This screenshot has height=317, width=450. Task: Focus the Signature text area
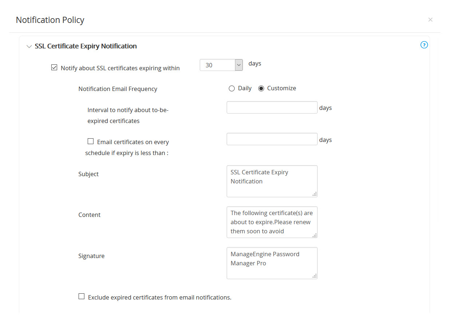tap(272, 263)
